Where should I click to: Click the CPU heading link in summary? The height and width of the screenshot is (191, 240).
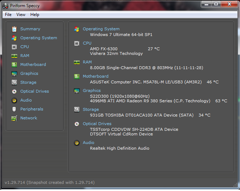87,43
